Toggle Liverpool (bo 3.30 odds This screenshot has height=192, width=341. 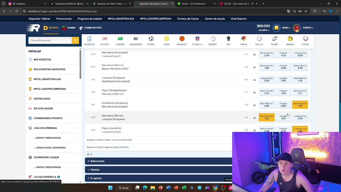point(300,117)
